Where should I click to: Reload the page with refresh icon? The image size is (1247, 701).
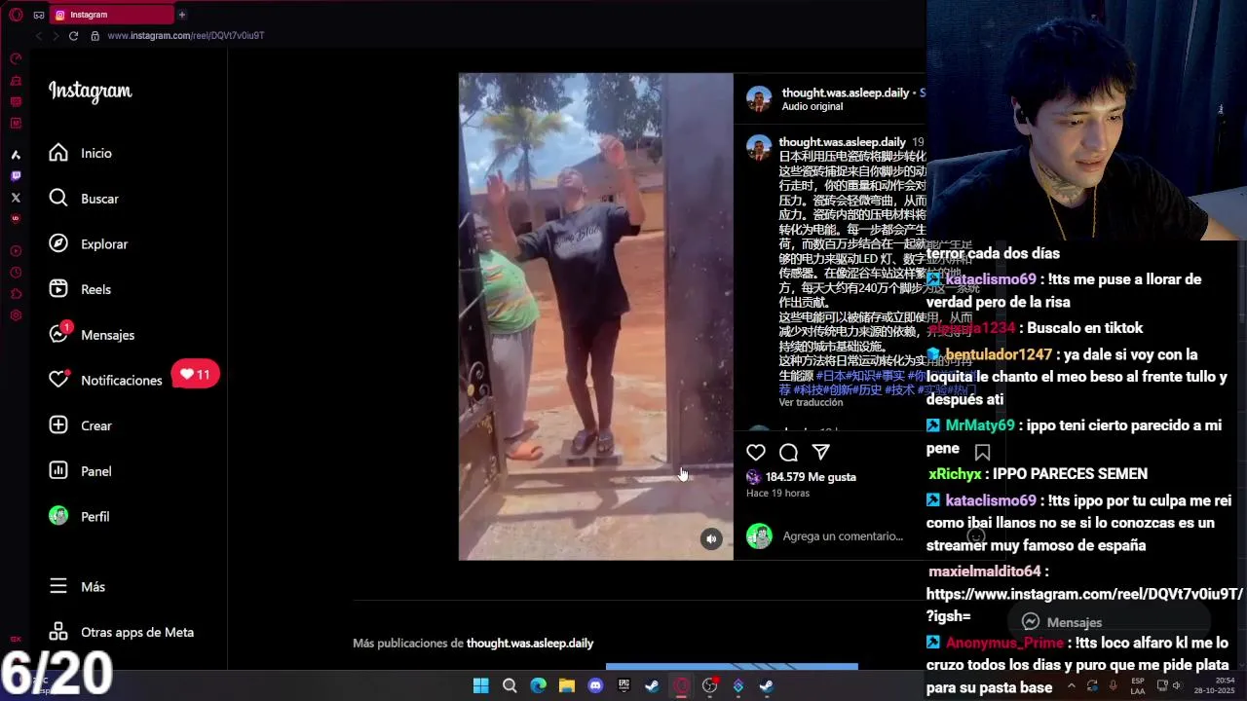tap(73, 36)
